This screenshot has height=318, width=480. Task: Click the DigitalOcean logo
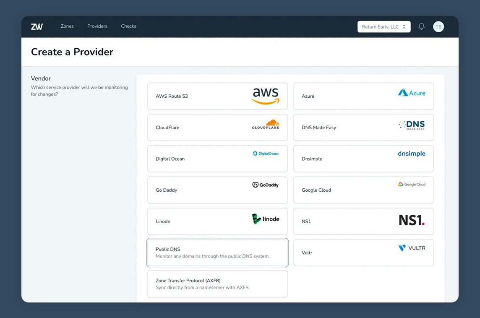[x=266, y=154]
